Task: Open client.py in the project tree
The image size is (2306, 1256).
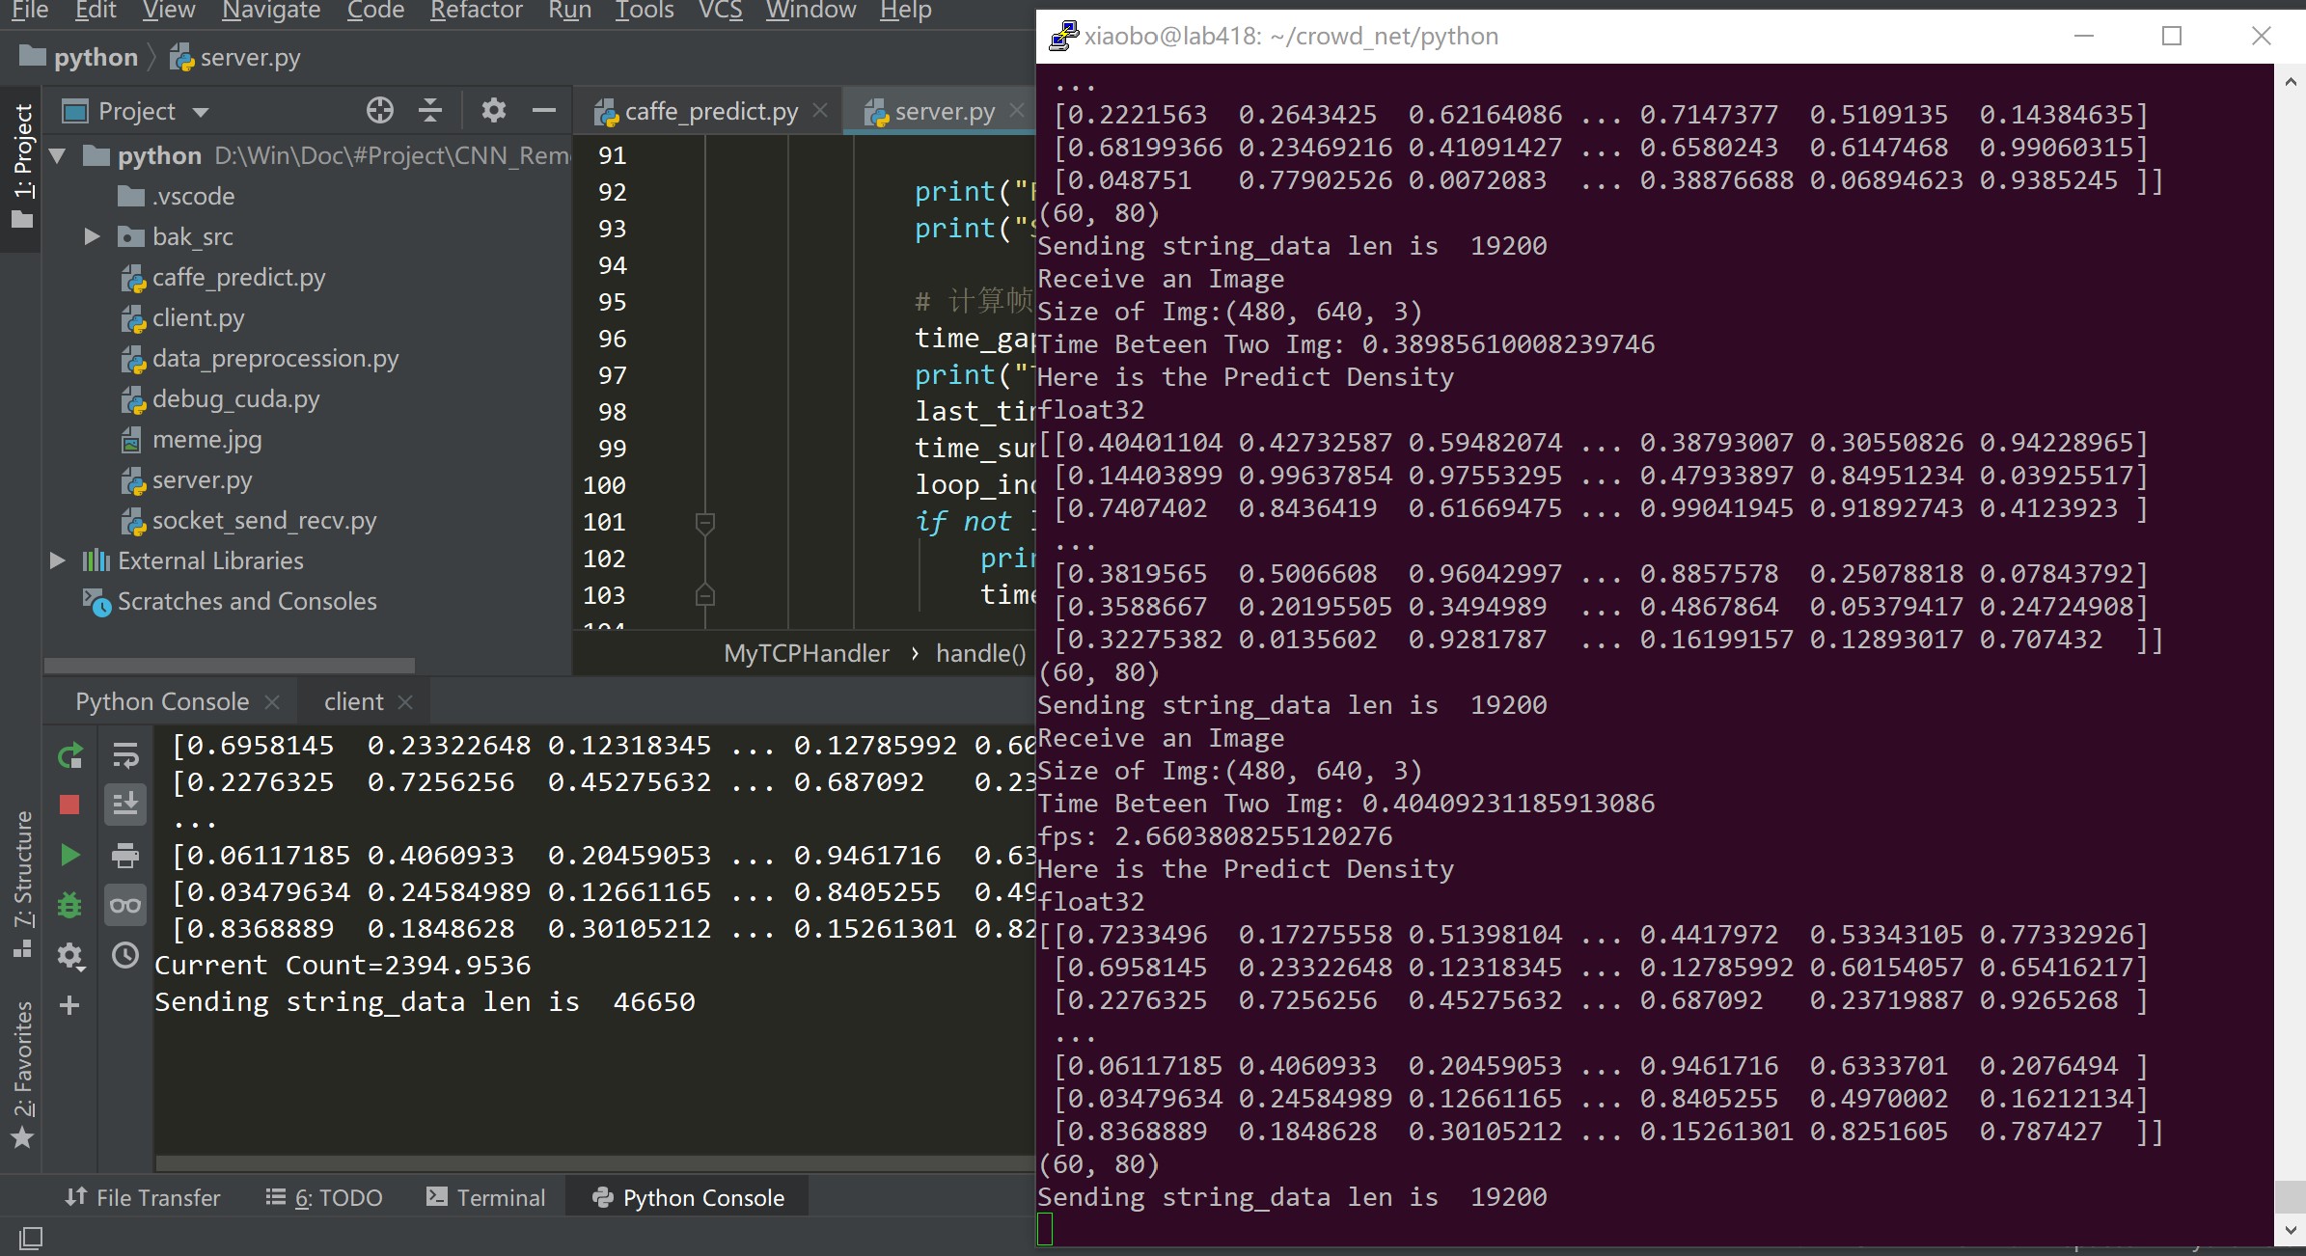Action: point(198,317)
